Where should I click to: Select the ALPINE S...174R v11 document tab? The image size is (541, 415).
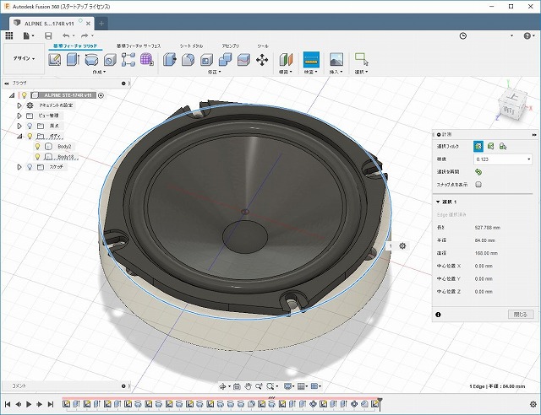(49, 24)
